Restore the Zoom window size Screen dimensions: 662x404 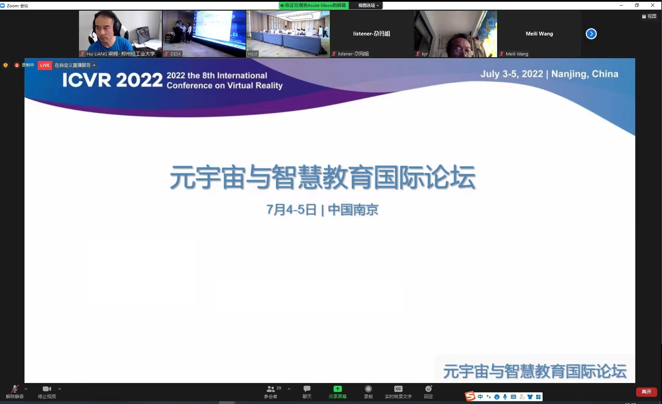637,5
